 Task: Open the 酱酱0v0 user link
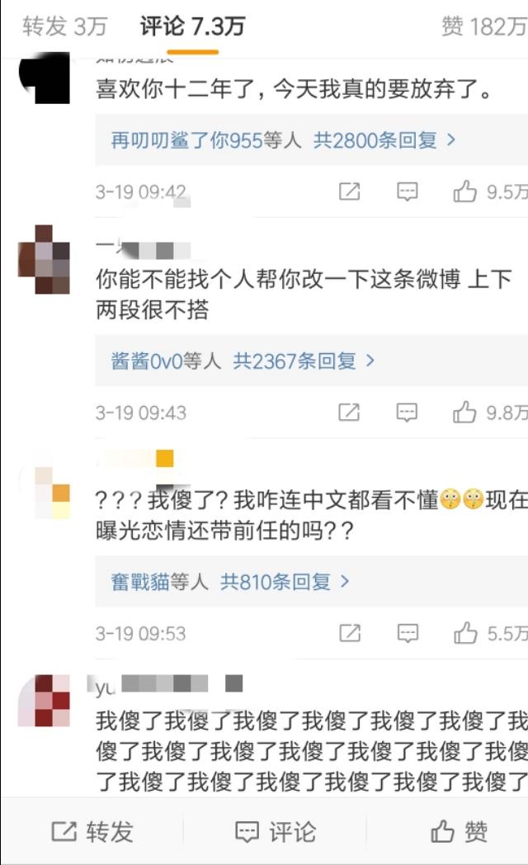pyautogui.click(x=147, y=361)
